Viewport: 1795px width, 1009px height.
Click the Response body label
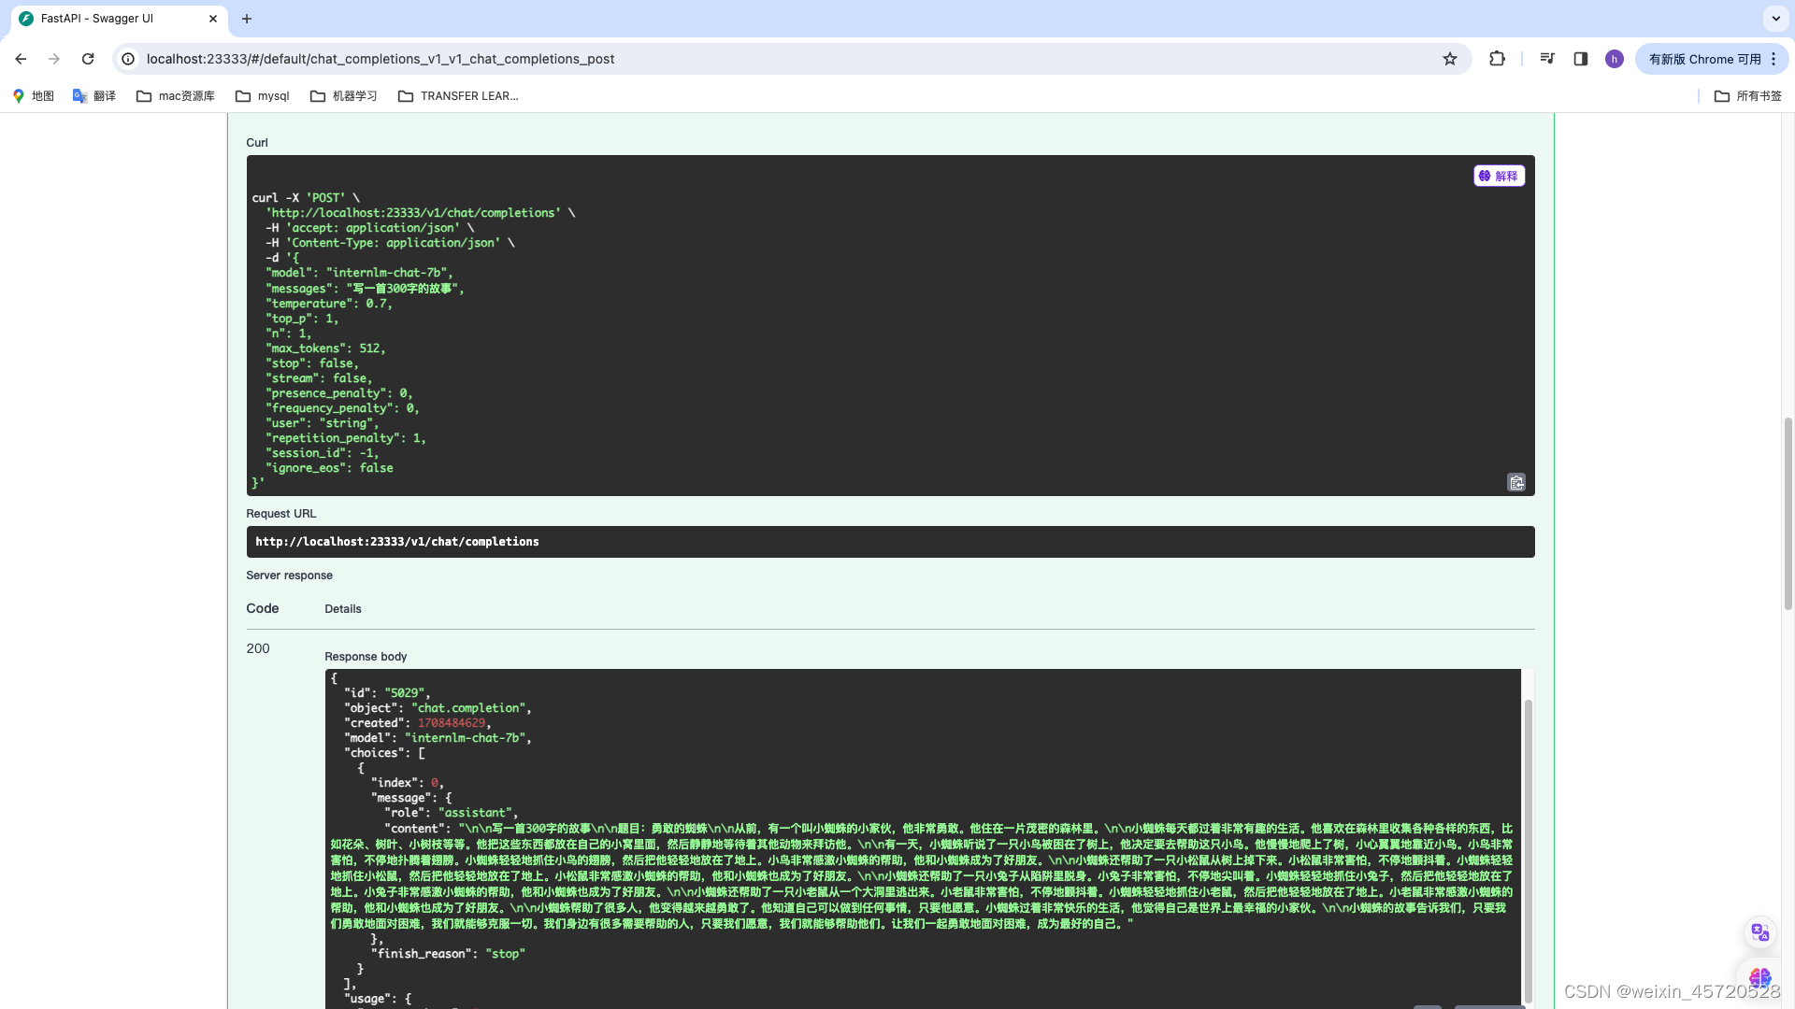(x=366, y=657)
